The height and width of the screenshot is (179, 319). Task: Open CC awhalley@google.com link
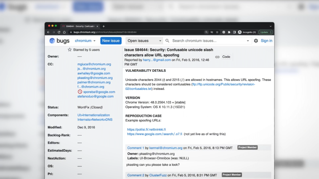tap(94, 73)
